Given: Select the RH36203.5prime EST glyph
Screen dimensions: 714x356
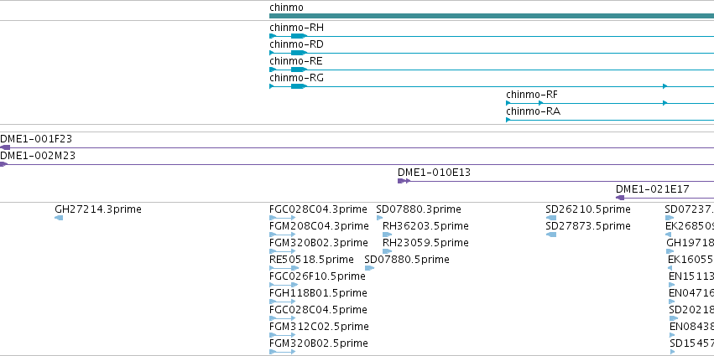Looking at the screenshot, I should point(387,235).
